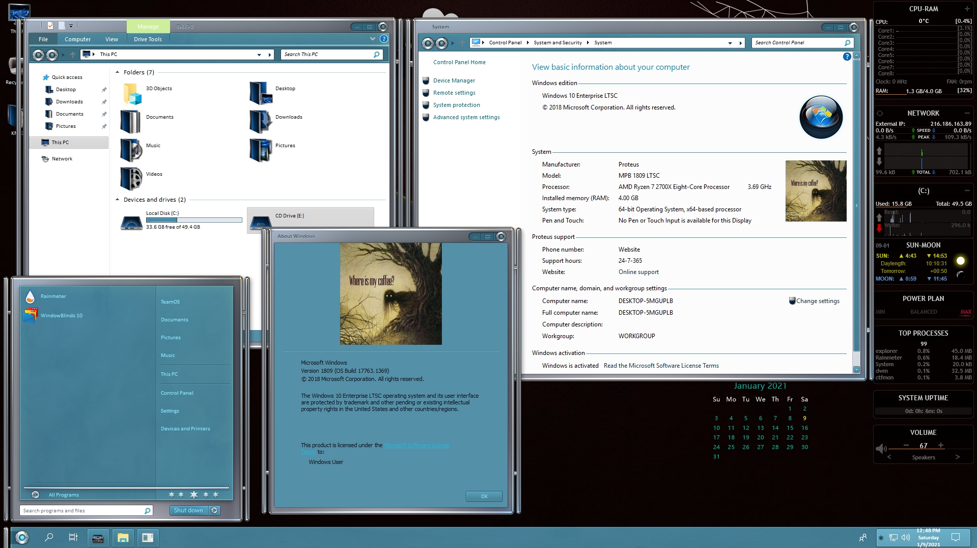
Task: Click the Forward arrow in This PC window
Action: coord(52,54)
